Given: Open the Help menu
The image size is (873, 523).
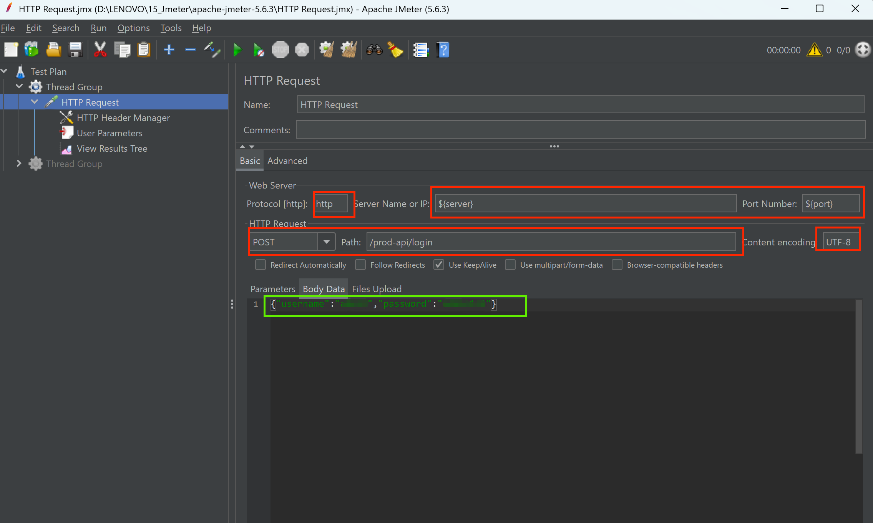Looking at the screenshot, I should (202, 28).
